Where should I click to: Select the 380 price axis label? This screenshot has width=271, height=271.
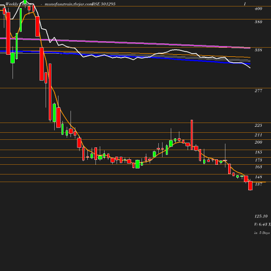pos(258,22)
